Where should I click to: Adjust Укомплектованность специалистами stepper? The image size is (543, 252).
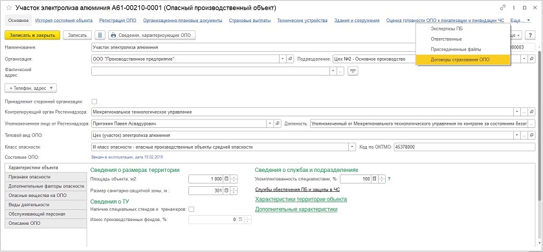(x=382, y=179)
